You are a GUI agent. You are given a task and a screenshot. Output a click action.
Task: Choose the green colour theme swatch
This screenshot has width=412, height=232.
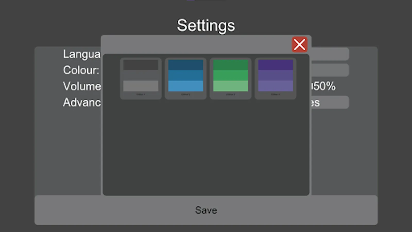point(230,76)
